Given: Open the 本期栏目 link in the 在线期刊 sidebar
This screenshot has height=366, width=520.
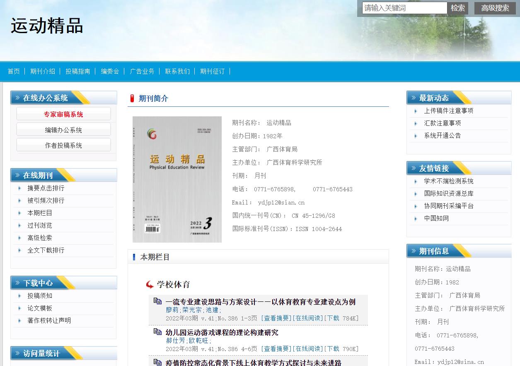Looking at the screenshot, I should (40, 213).
